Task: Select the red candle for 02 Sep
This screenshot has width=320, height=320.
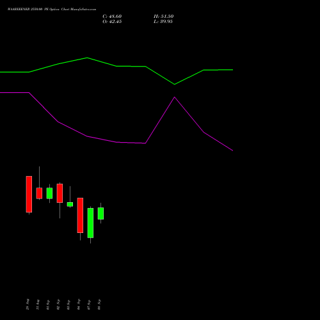Action: click(60, 193)
